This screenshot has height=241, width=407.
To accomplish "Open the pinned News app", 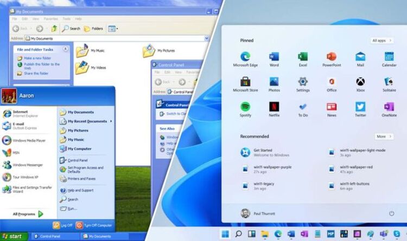I will pos(332,109).
